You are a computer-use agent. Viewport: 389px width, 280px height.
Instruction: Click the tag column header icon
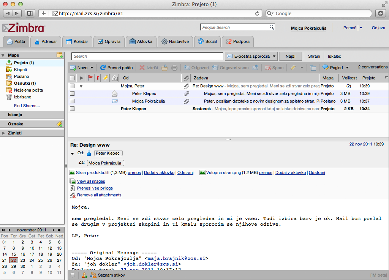coord(106,78)
